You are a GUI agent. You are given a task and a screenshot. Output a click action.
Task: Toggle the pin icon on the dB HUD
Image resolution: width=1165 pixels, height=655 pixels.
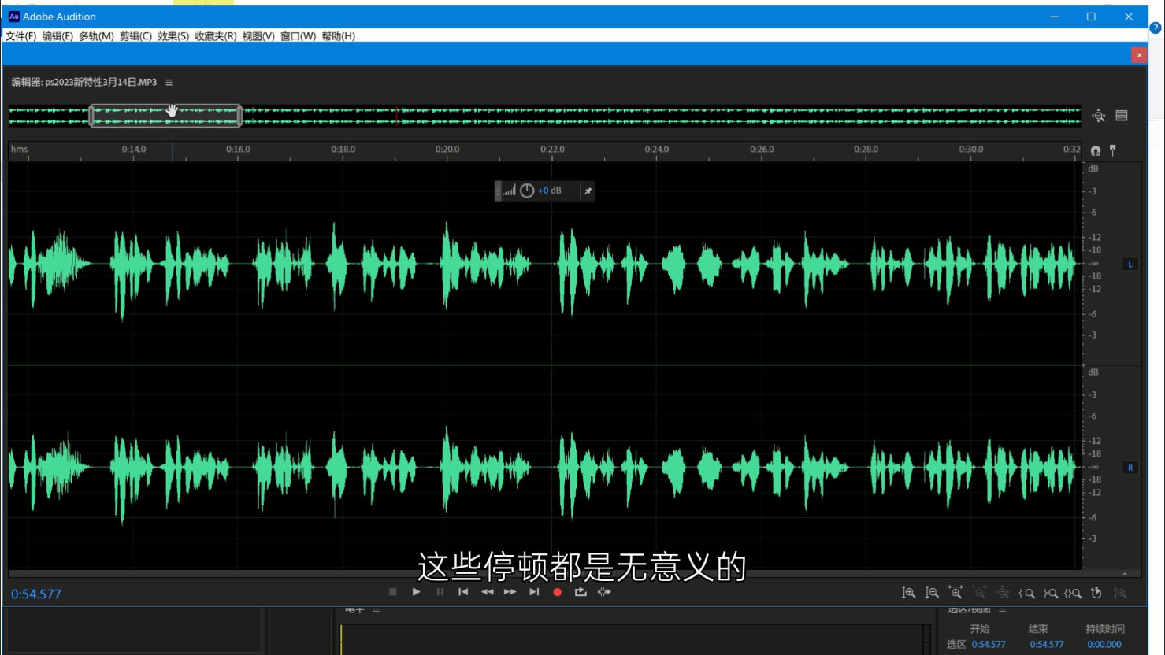coord(587,191)
